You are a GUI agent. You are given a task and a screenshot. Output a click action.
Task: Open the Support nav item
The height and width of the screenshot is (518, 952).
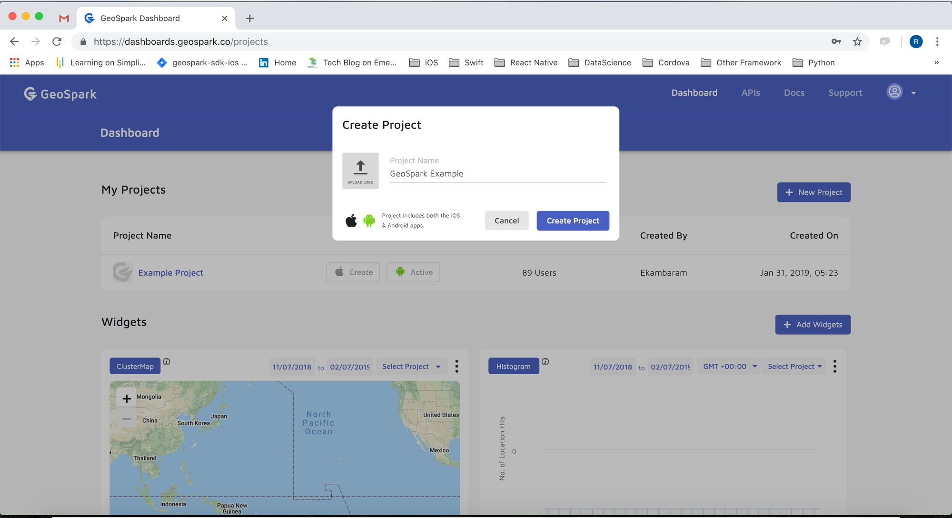(x=845, y=92)
